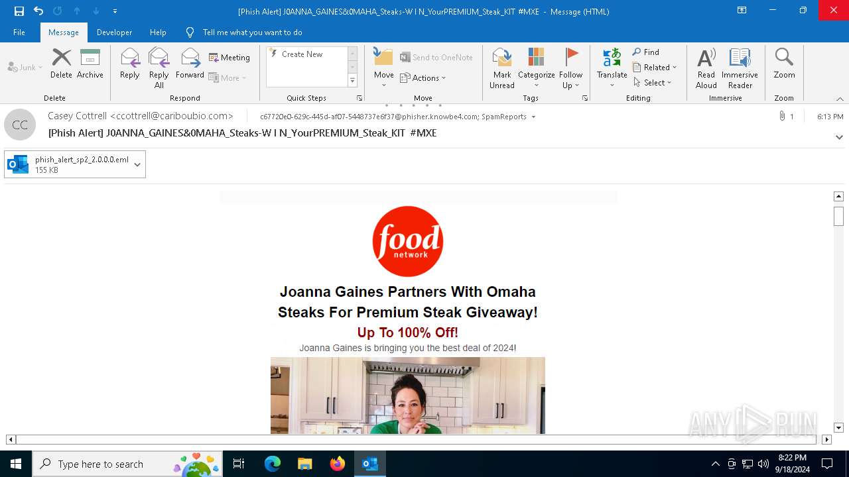Click the taskbar search box
This screenshot has height=477, width=849.
coord(128,464)
